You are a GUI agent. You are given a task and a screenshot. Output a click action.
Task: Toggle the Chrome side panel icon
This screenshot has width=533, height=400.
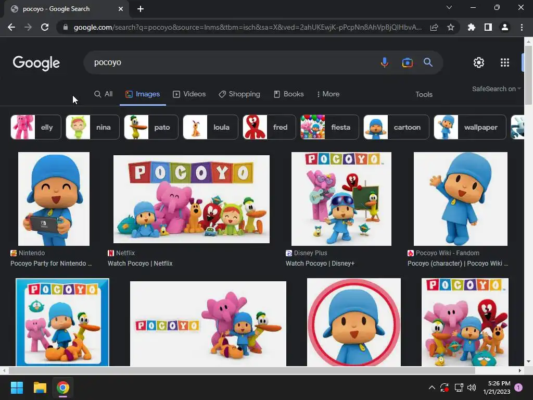488,27
